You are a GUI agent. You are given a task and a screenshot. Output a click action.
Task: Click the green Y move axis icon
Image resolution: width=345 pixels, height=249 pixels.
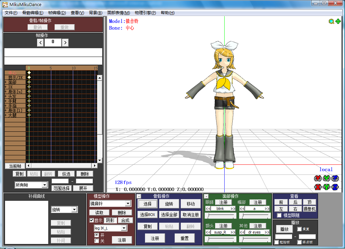point(326,187)
